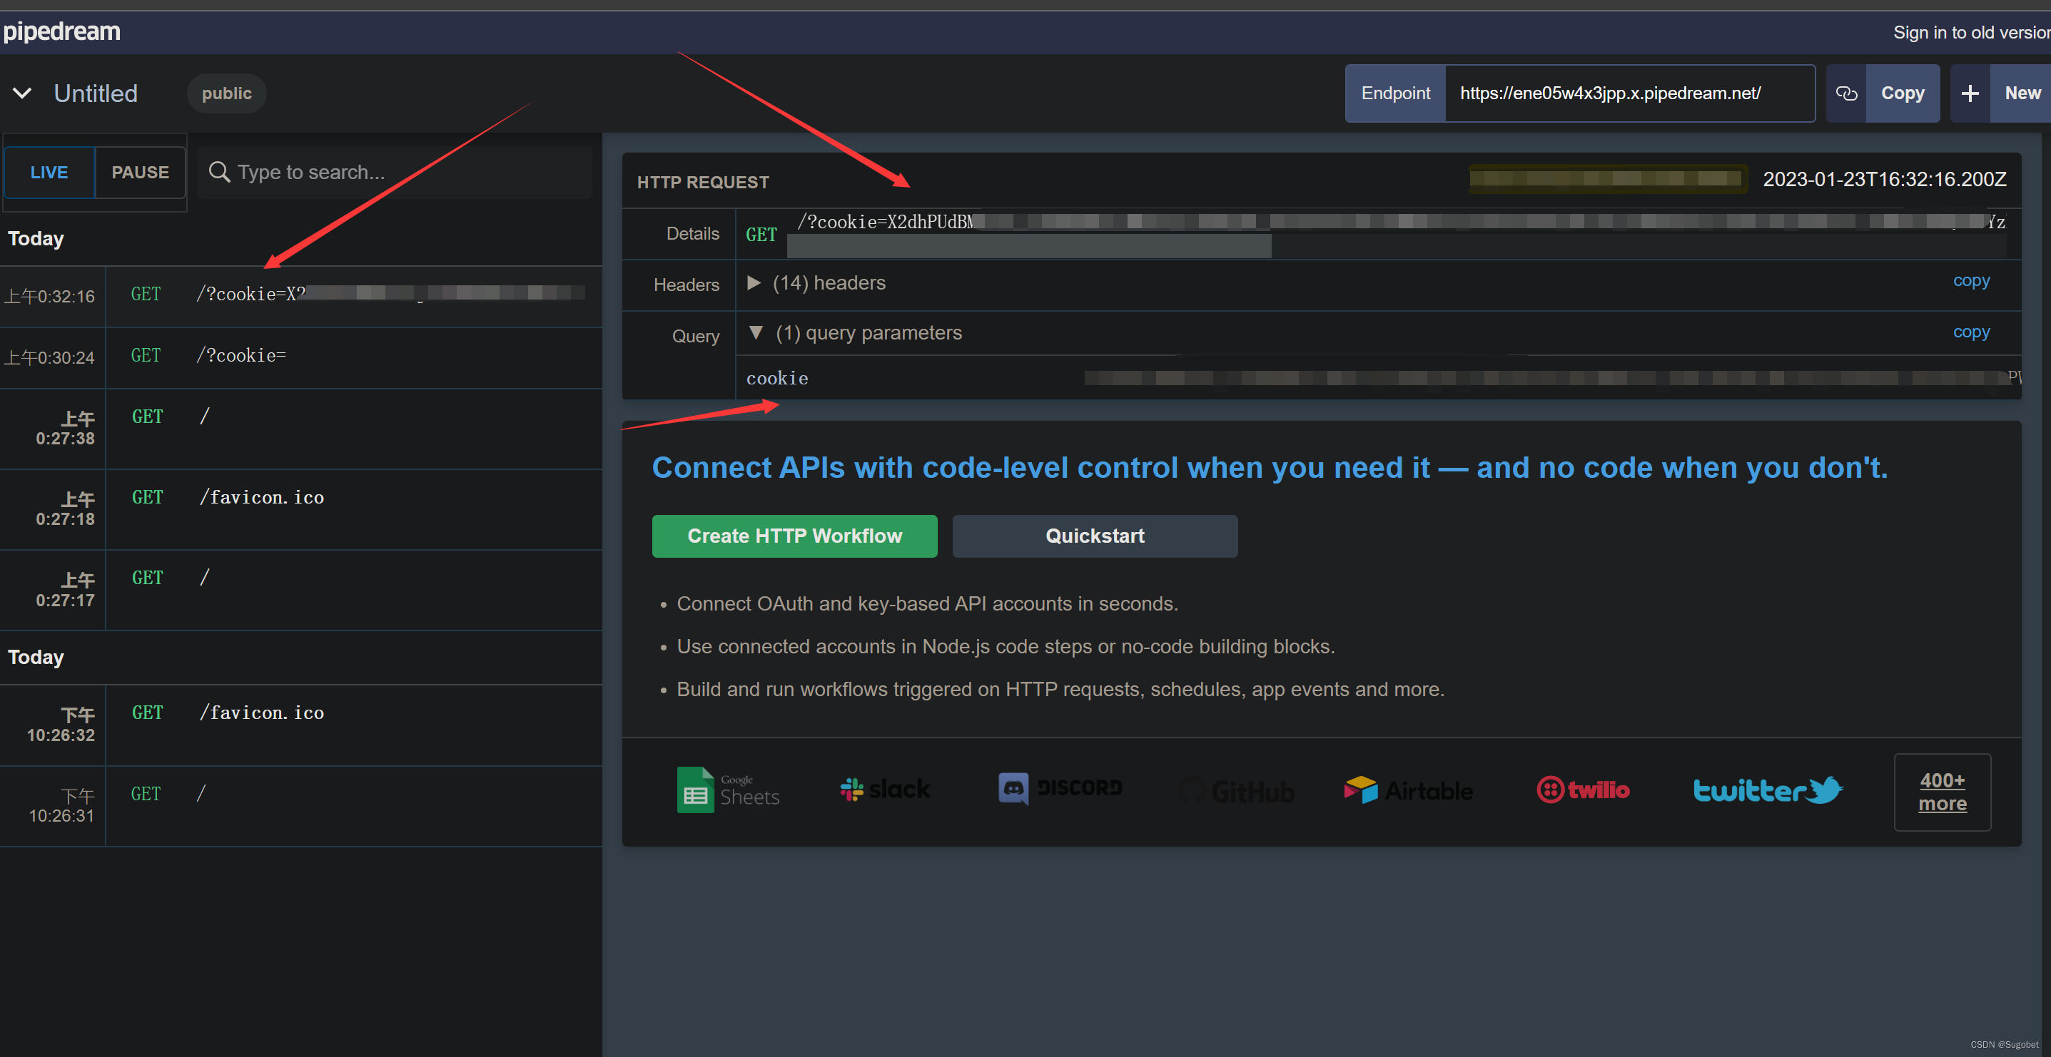Click the Connect APIs headline
Viewport: 2051px width, 1057px height.
1269,468
